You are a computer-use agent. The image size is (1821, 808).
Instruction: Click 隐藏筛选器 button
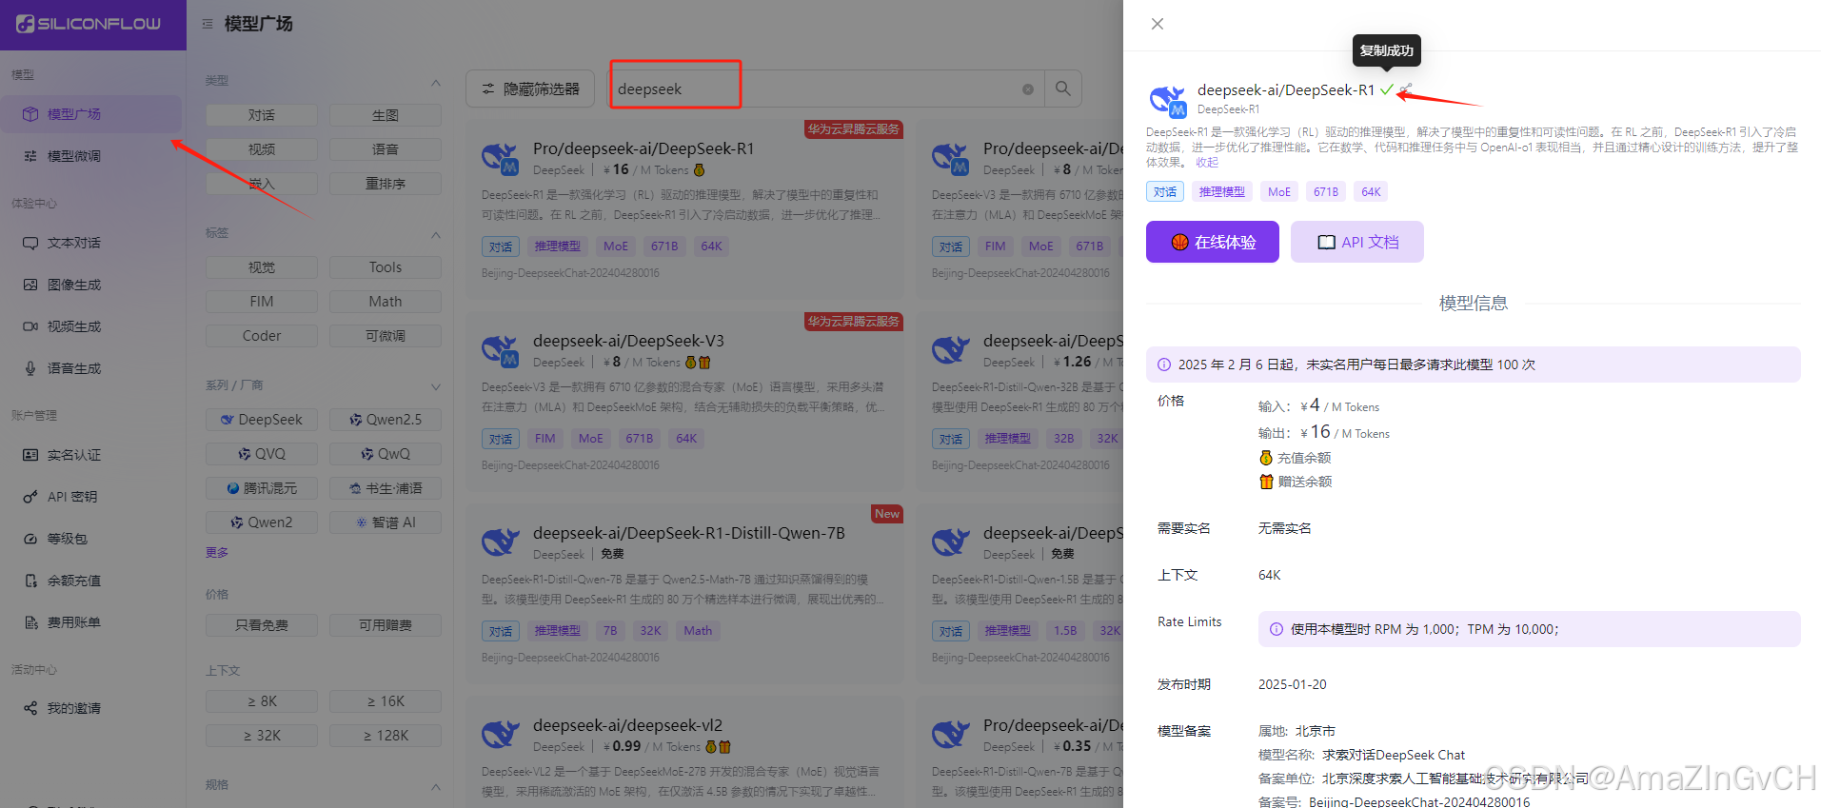(530, 89)
